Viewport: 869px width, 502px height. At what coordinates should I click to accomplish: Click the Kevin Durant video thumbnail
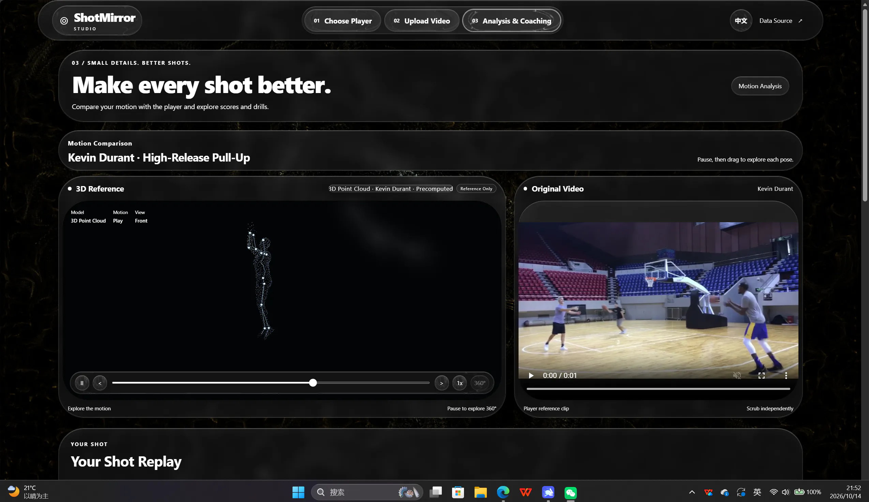pyautogui.click(x=658, y=300)
